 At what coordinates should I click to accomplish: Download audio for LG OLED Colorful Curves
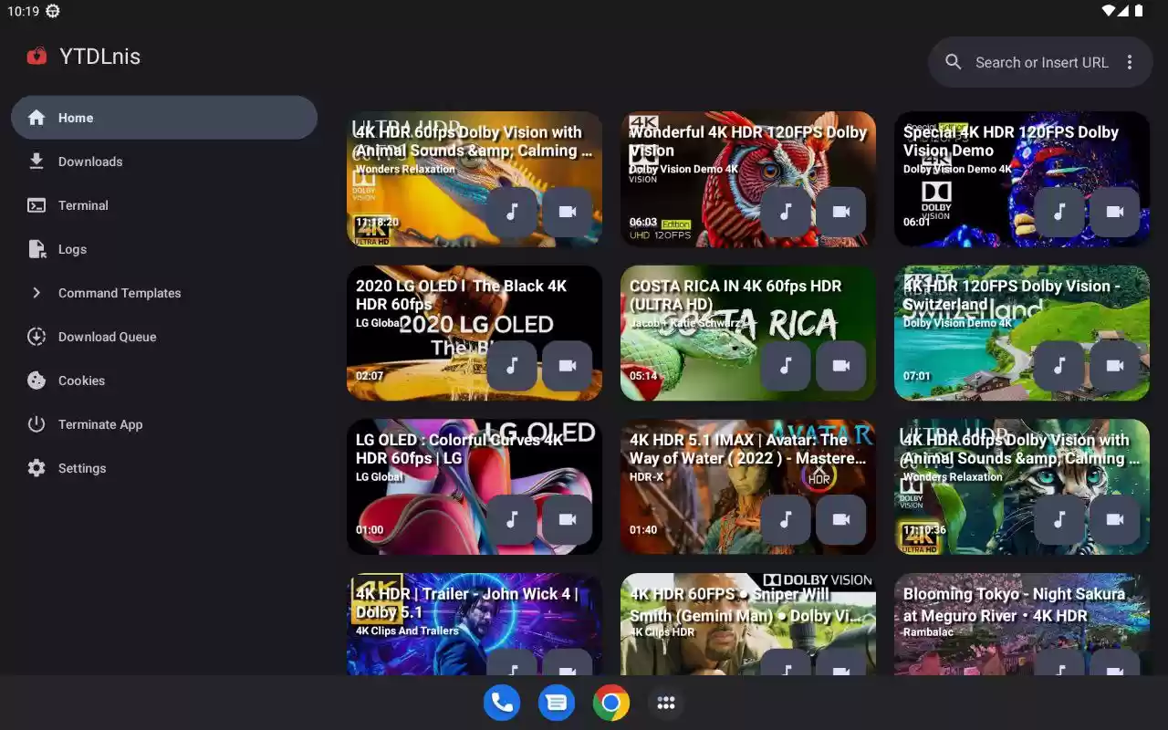point(512,519)
